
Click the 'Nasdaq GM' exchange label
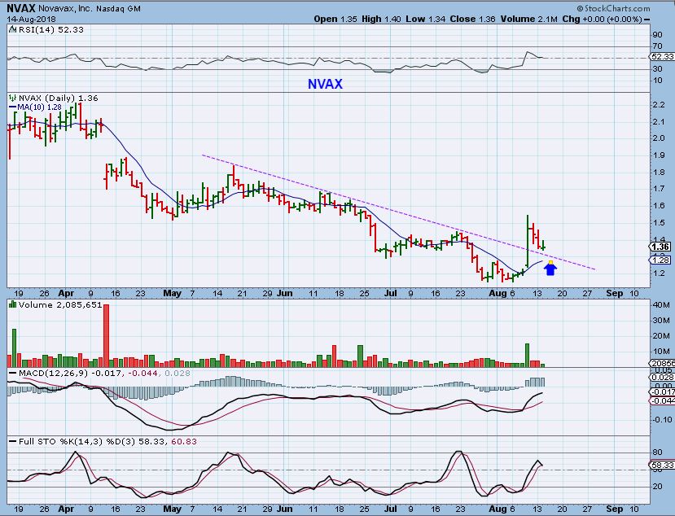(118, 8)
